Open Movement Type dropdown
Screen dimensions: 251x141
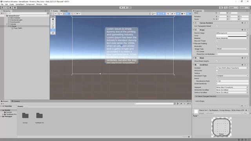(x=232, y=76)
